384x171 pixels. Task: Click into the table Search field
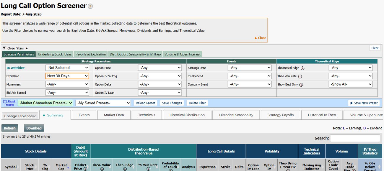point(355,138)
